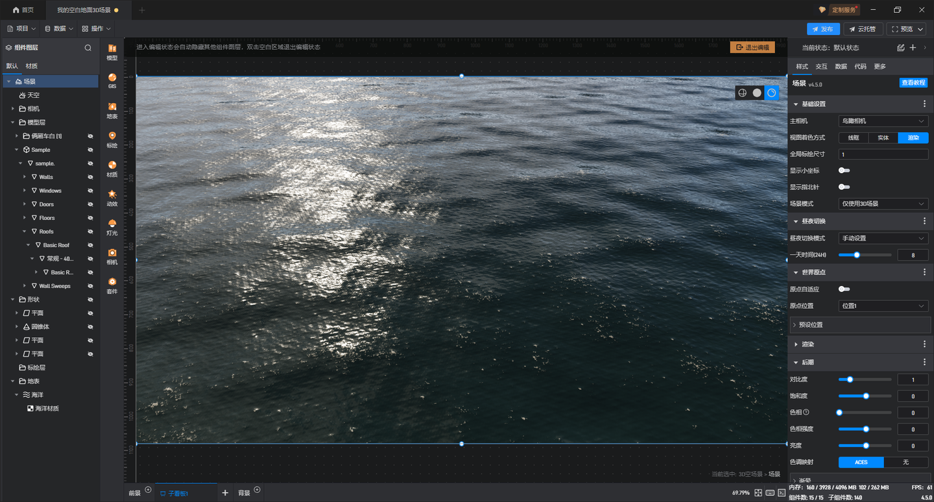Click the 发布 publish button

[823, 29]
